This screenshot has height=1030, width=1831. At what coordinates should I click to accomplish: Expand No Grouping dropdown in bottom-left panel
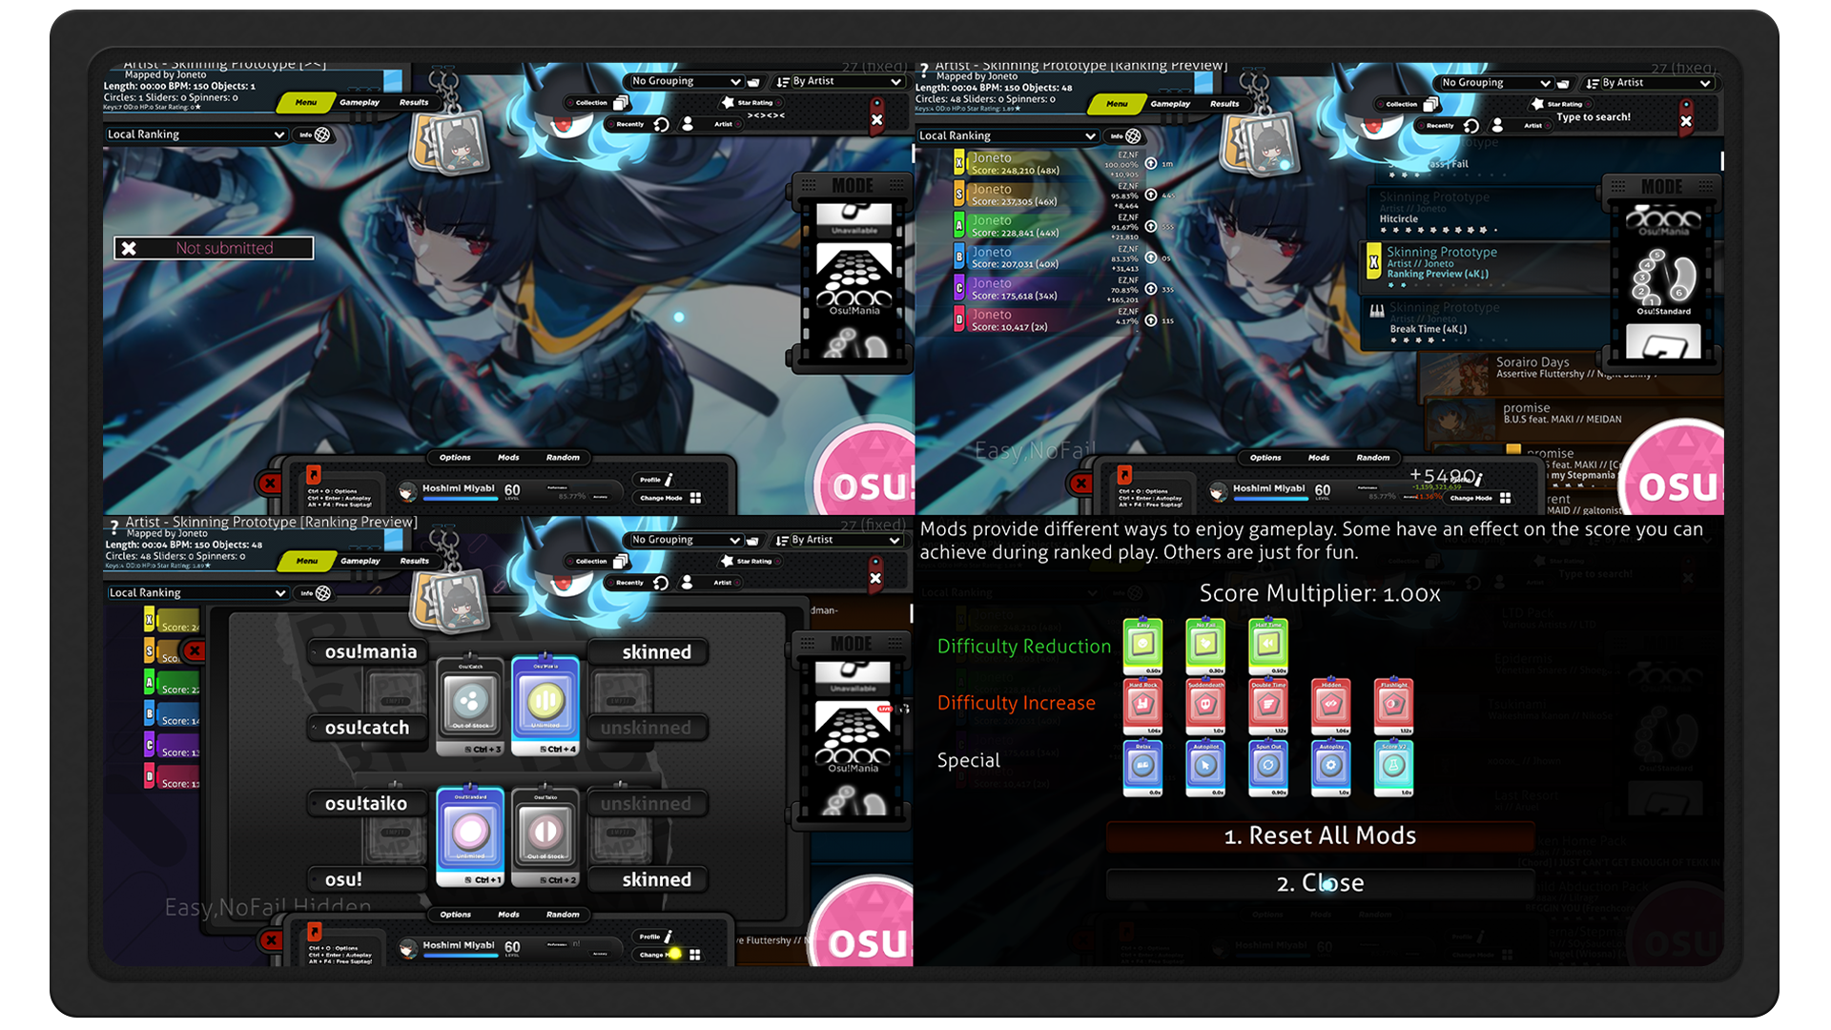point(686,540)
